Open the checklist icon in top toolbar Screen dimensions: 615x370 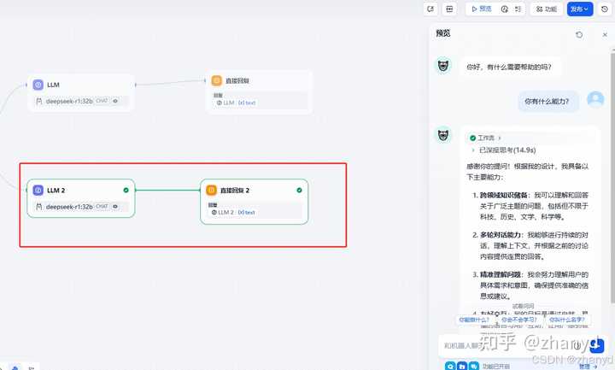pos(518,9)
